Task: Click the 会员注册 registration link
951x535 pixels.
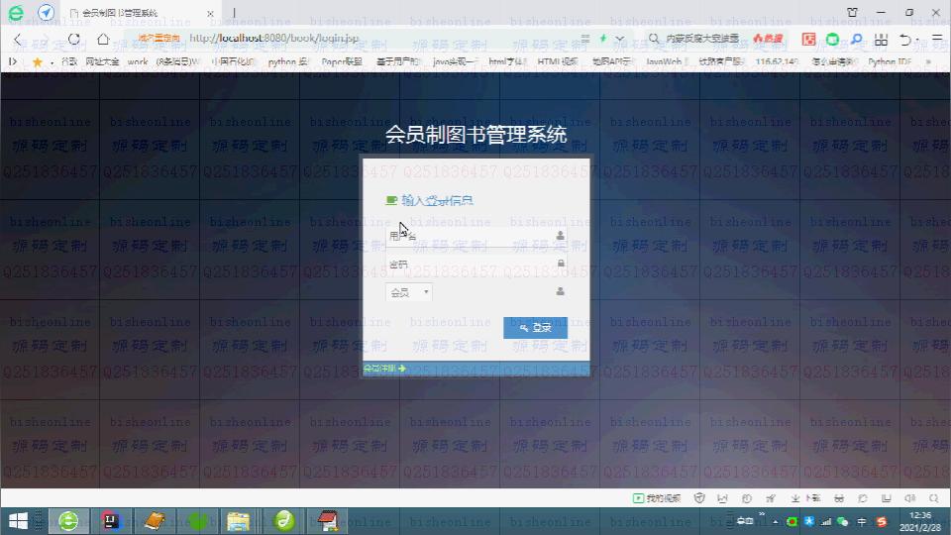Action: pyautogui.click(x=384, y=369)
